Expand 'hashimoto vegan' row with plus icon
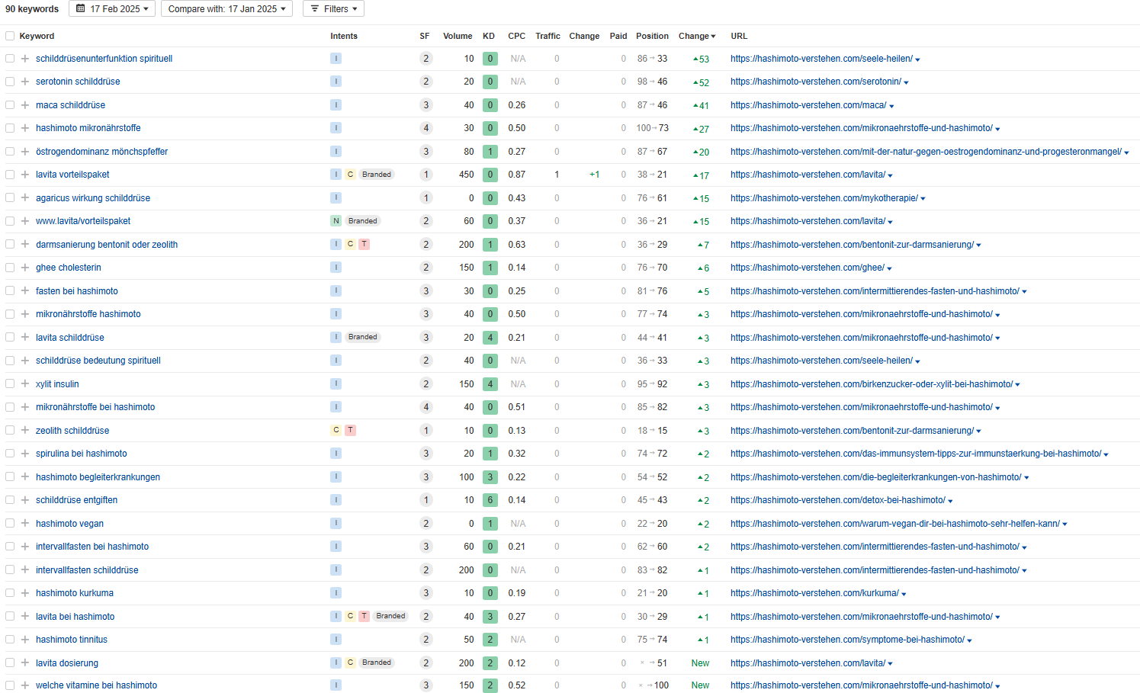The width and height of the screenshot is (1140, 693). click(25, 524)
